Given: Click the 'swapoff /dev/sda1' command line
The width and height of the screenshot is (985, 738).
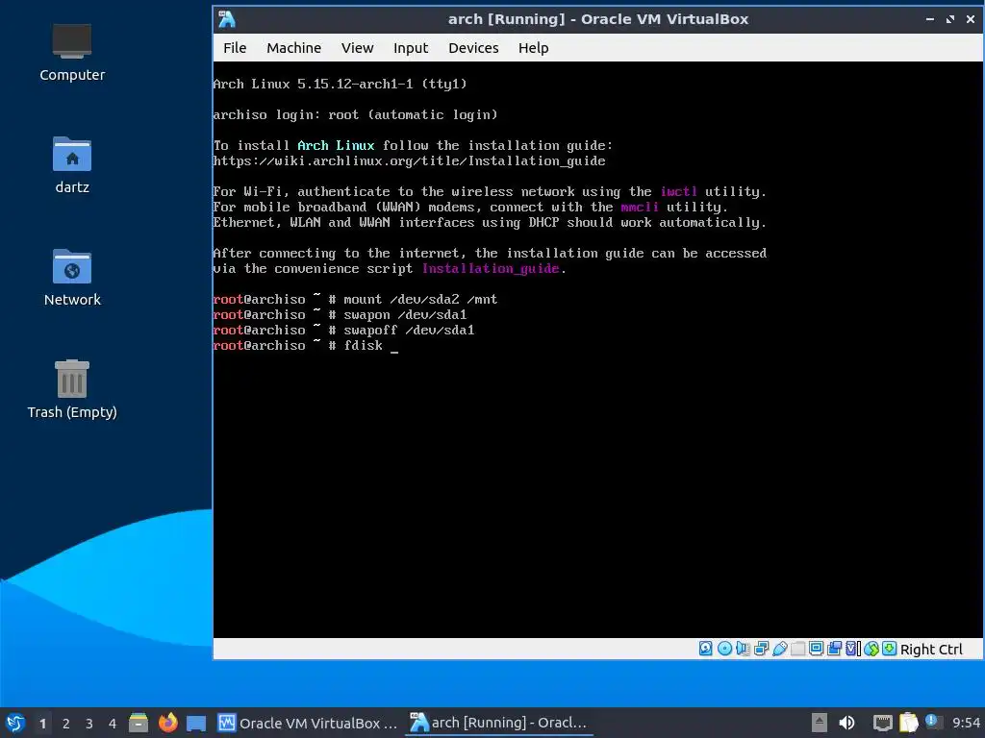Looking at the screenshot, I should [343, 331].
